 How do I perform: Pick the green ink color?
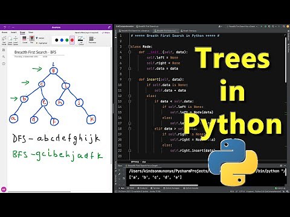click(67, 40)
